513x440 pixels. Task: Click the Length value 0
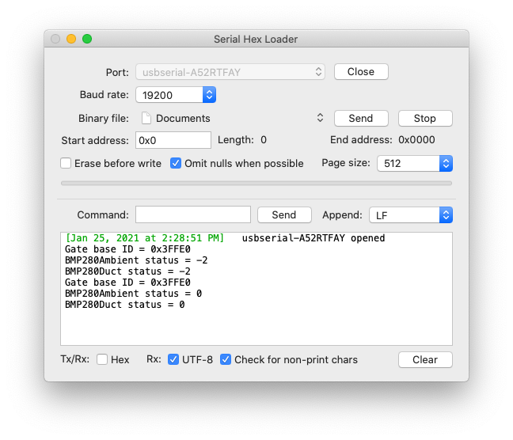(264, 140)
